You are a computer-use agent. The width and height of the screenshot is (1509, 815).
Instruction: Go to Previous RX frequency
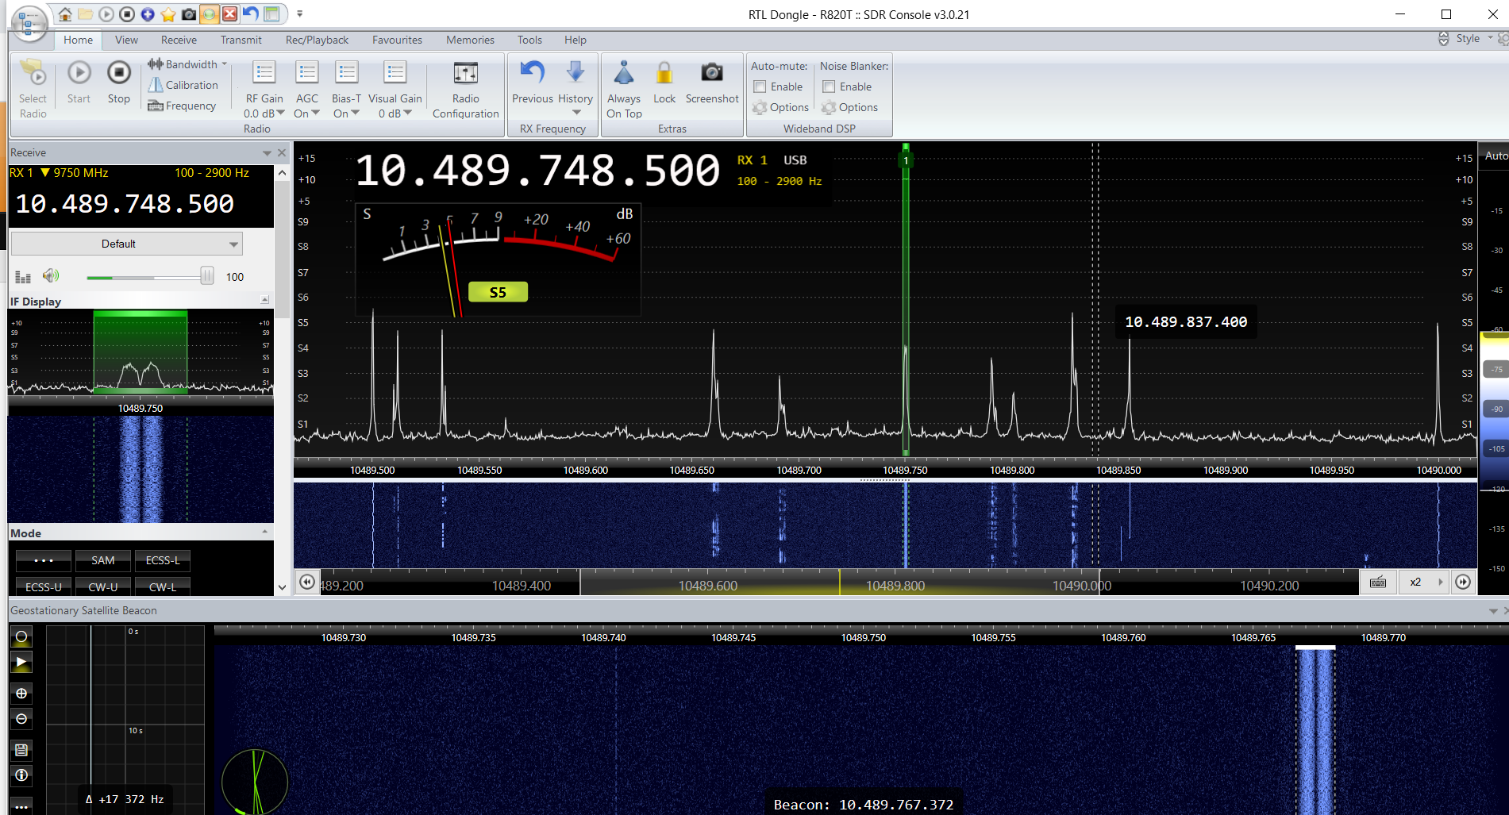(x=532, y=74)
